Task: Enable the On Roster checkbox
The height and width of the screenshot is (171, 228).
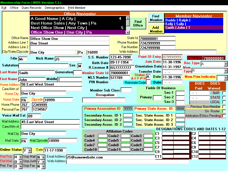Action: pyautogui.click(x=224, y=111)
